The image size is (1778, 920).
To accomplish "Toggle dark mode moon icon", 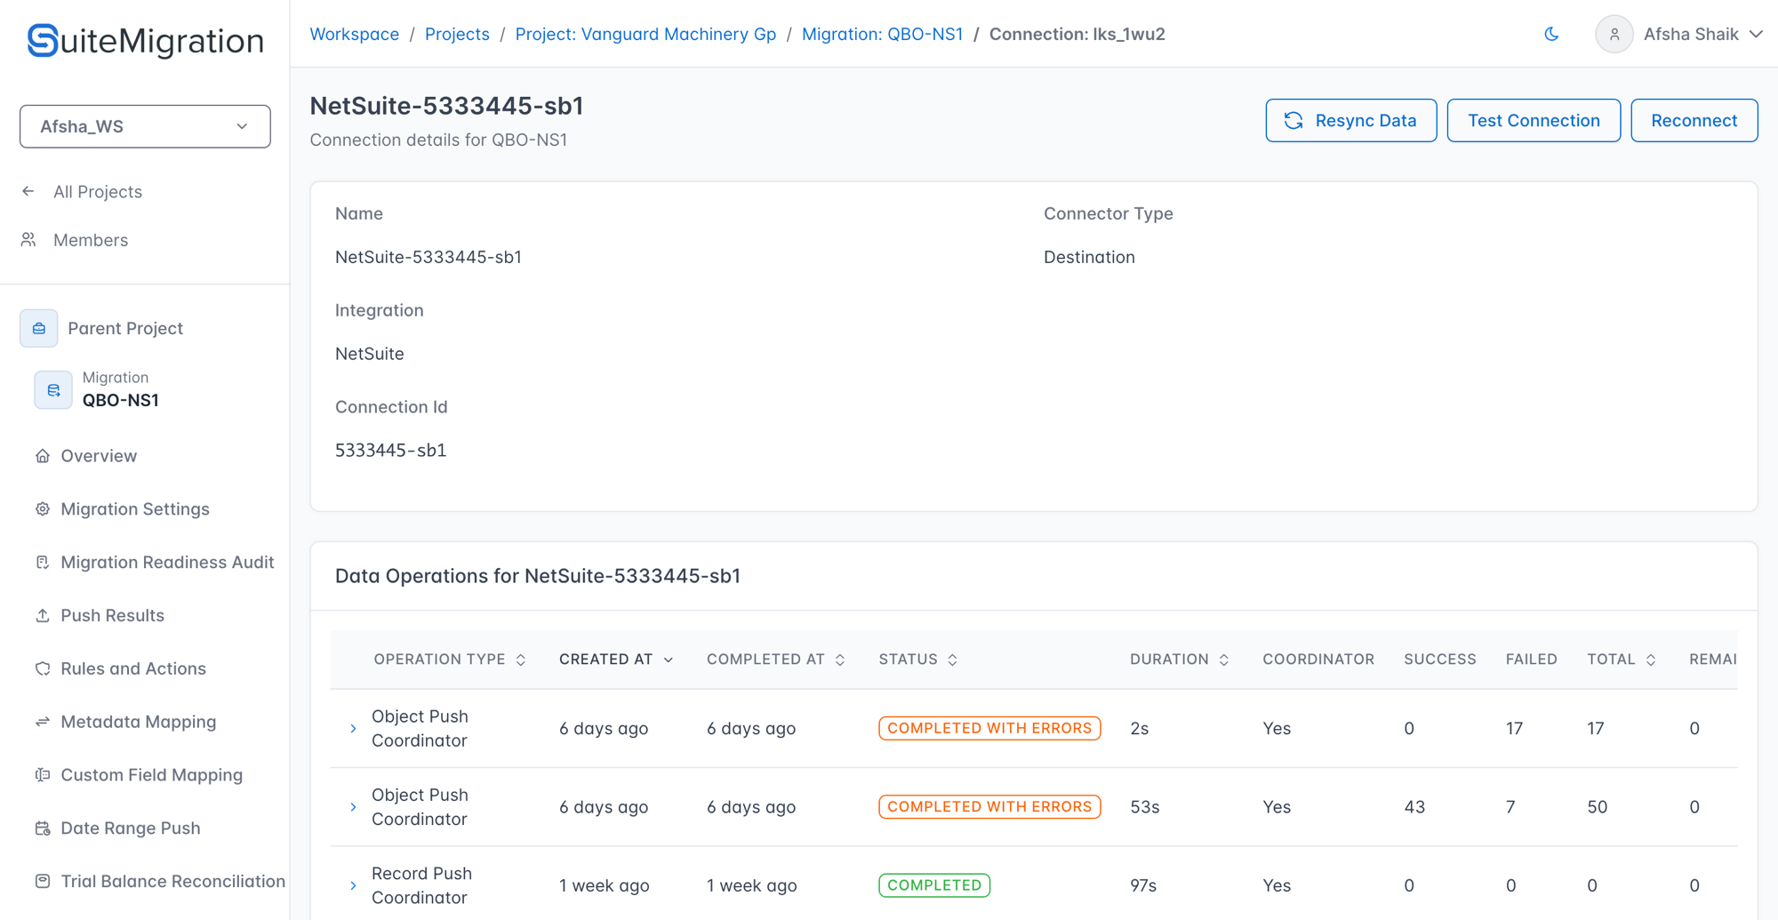I will point(1551,34).
